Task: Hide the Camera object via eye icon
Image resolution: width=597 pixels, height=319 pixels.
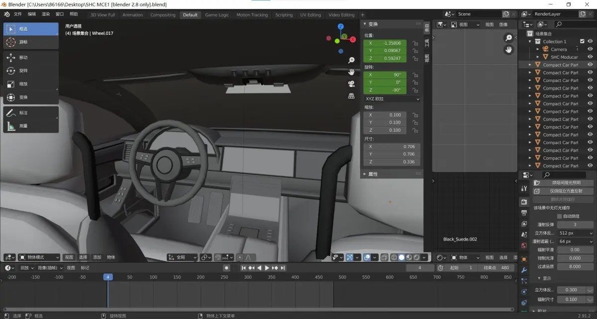Action: point(590,49)
